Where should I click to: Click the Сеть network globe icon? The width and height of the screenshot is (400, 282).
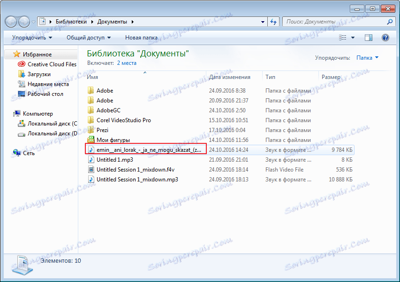17,153
